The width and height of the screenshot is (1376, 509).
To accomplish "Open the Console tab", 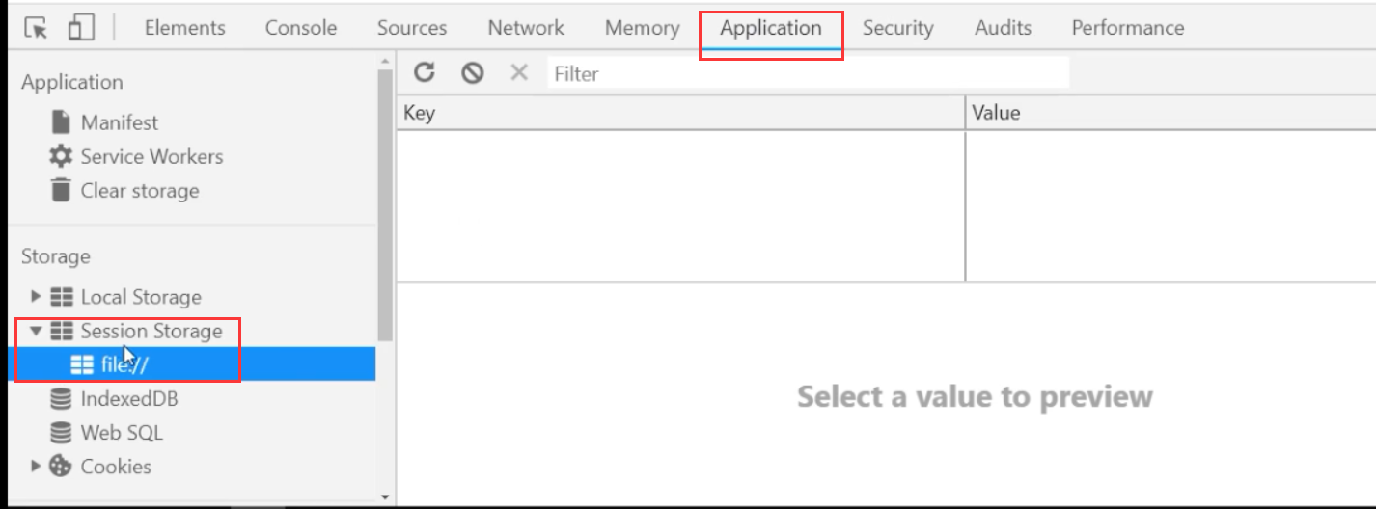I will pyautogui.click(x=301, y=28).
